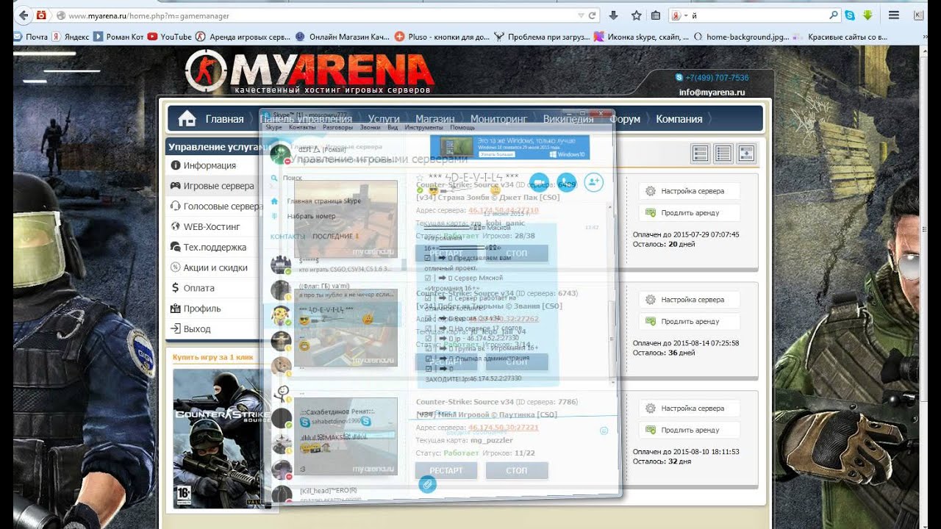
Task: Open the Firefox downloads arrow icon
Action: pyautogui.click(x=614, y=15)
